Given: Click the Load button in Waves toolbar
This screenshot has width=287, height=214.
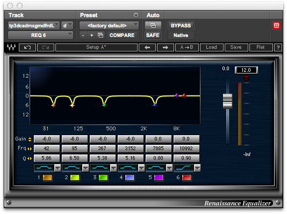Looking at the screenshot, I should (212, 48).
